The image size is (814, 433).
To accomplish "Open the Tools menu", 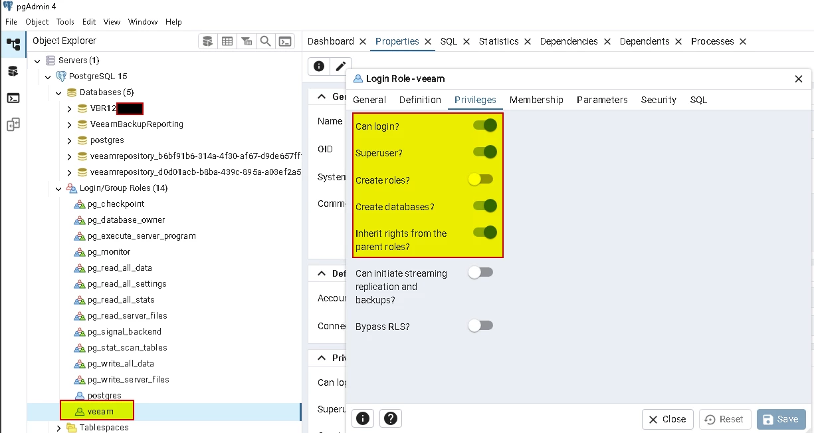I will tap(65, 22).
